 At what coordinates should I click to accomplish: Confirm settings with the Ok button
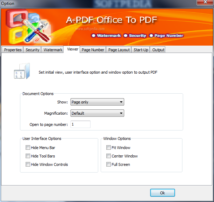[x=162, y=193]
